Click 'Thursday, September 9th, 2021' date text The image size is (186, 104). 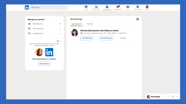[95, 33]
